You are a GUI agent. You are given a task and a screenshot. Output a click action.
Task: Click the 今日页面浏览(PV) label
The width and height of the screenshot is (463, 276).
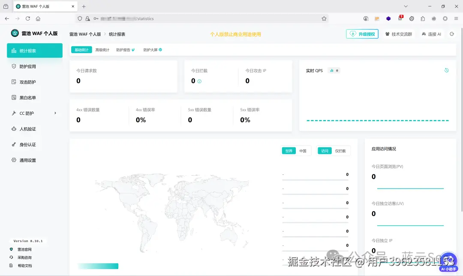(387, 166)
